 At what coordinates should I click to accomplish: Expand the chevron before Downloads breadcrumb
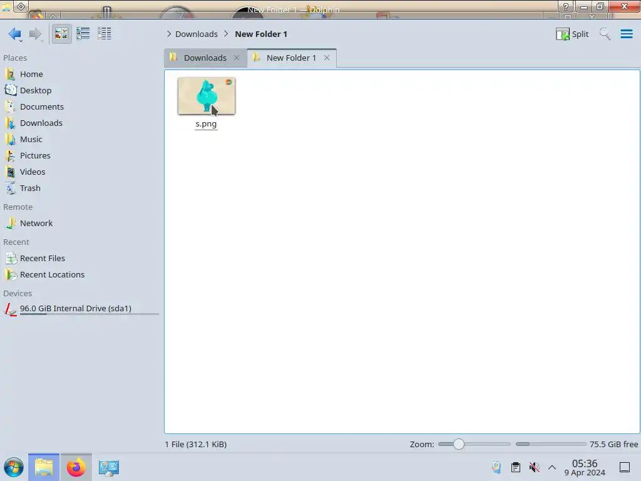click(169, 34)
